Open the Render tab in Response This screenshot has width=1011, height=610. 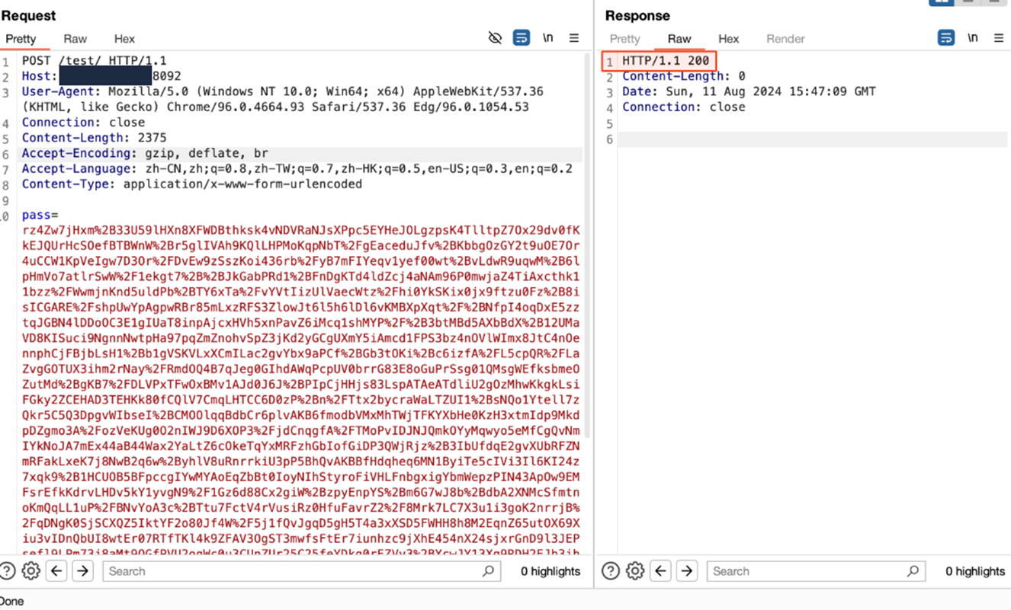point(785,39)
